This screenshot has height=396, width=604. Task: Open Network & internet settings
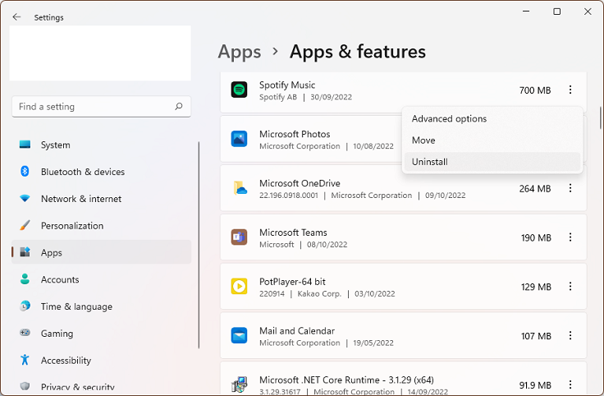click(x=101, y=199)
